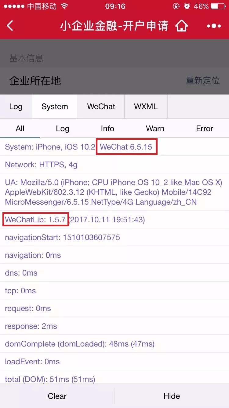Tap the alarm clock status icon

pos(187,6)
